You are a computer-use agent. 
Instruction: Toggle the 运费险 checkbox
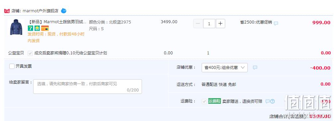(x=204, y=101)
